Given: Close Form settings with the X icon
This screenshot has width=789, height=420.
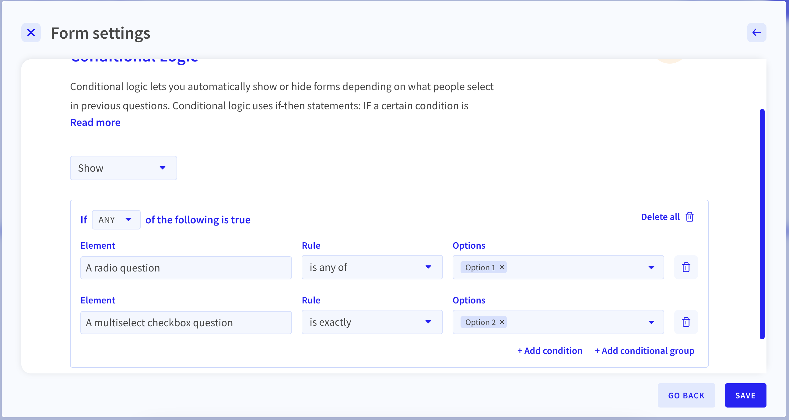Looking at the screenshot, I should click(31, 33).
